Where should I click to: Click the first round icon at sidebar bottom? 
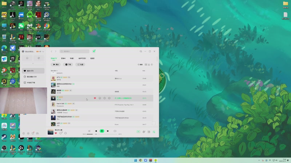pyautogui.click(x=24, y=133)
